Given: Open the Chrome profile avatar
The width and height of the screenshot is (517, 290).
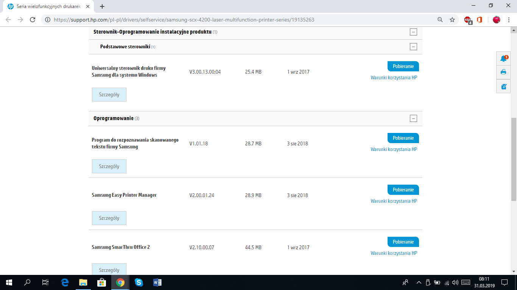Looking at the screenshot, I should coord(497,20).
